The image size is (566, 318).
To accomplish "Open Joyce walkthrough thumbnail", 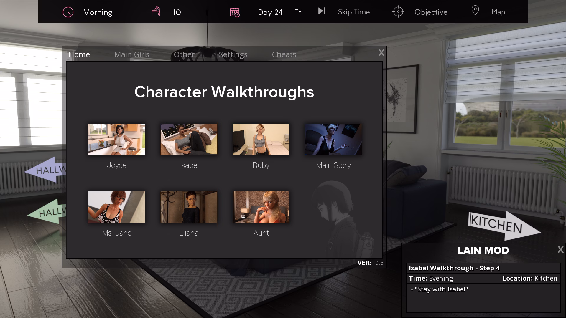I will [117, 140].
